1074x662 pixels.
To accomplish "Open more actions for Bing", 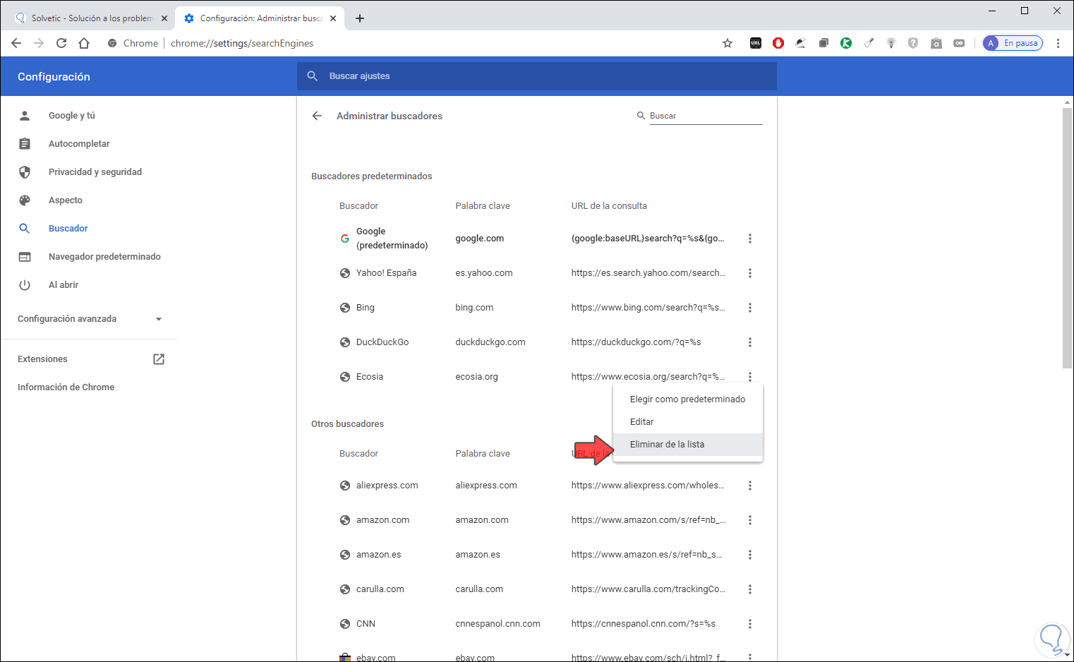I will [750, 308].
